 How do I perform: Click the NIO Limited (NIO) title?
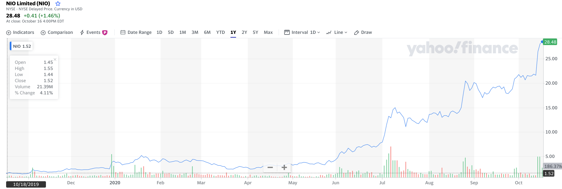28,4
